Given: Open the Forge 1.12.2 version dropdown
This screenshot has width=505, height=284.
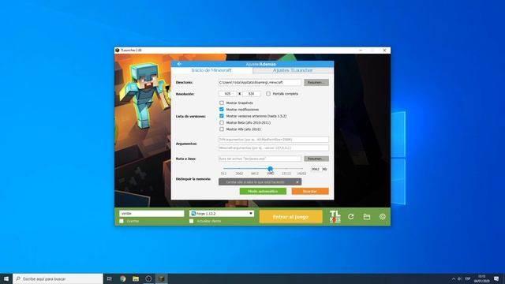Looking at the screenshot, I should coord(222,214).
